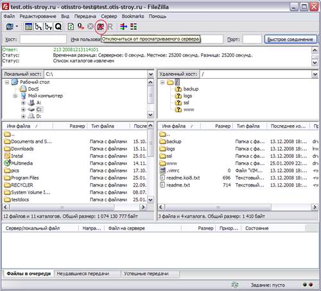The width and height of the screenshot is (321, 291).
Task: Click the Хост input field
Action: [x=43, y=39]
